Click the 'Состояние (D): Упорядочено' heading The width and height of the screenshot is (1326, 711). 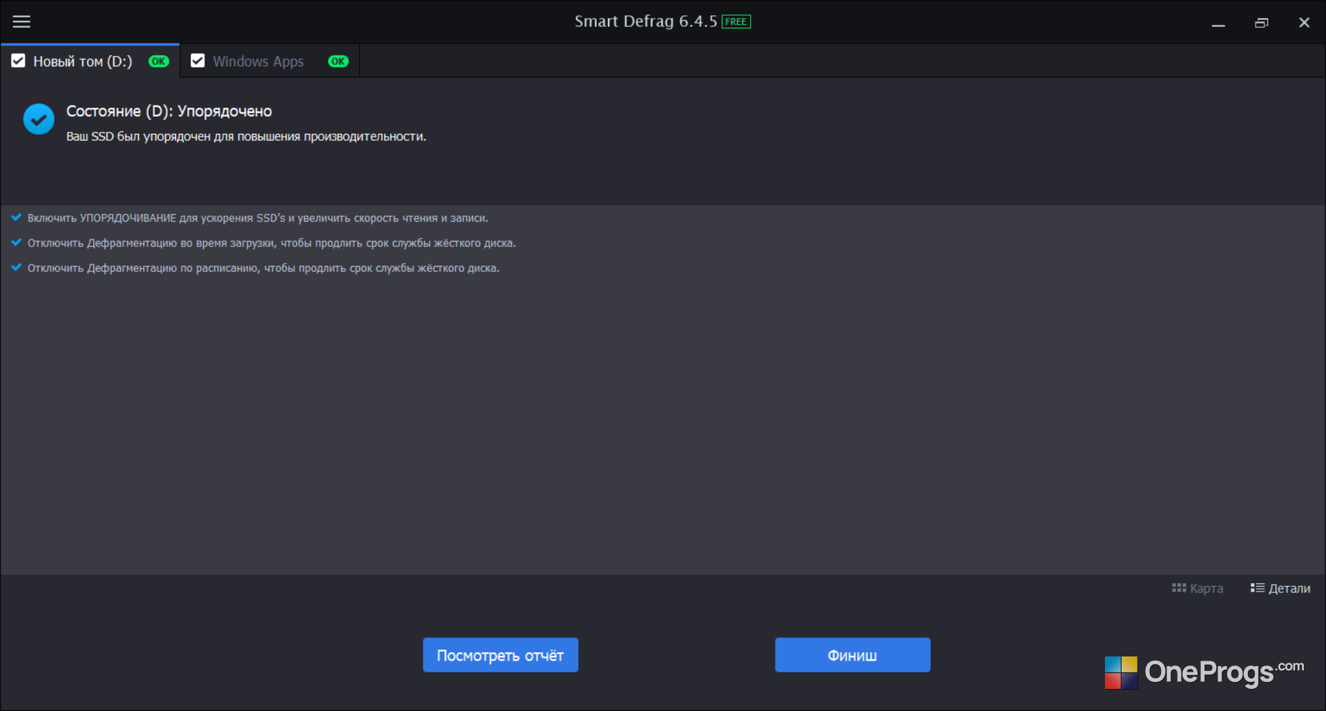click(x=169, y=111)
